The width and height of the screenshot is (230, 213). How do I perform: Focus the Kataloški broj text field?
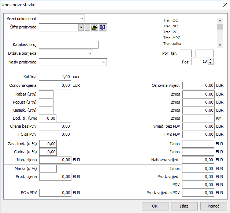(68, 44)
